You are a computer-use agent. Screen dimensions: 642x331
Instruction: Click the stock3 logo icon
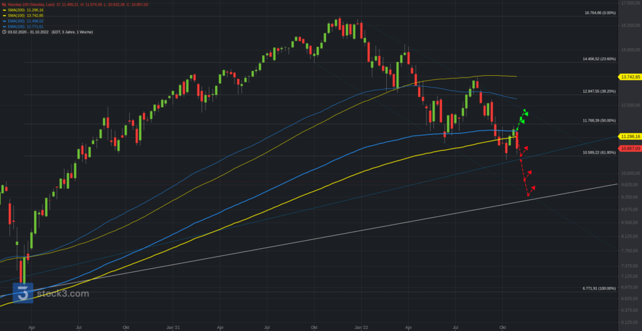click(23, 293)
